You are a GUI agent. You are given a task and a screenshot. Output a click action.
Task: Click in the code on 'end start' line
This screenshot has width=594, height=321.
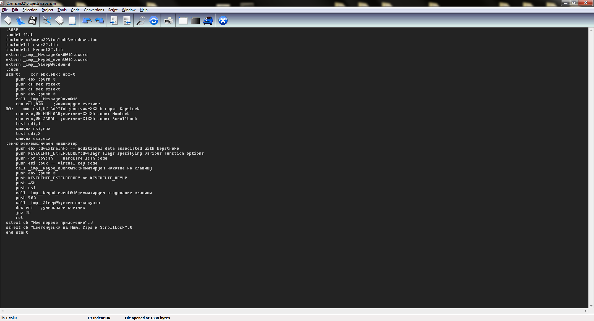(17, 232)
